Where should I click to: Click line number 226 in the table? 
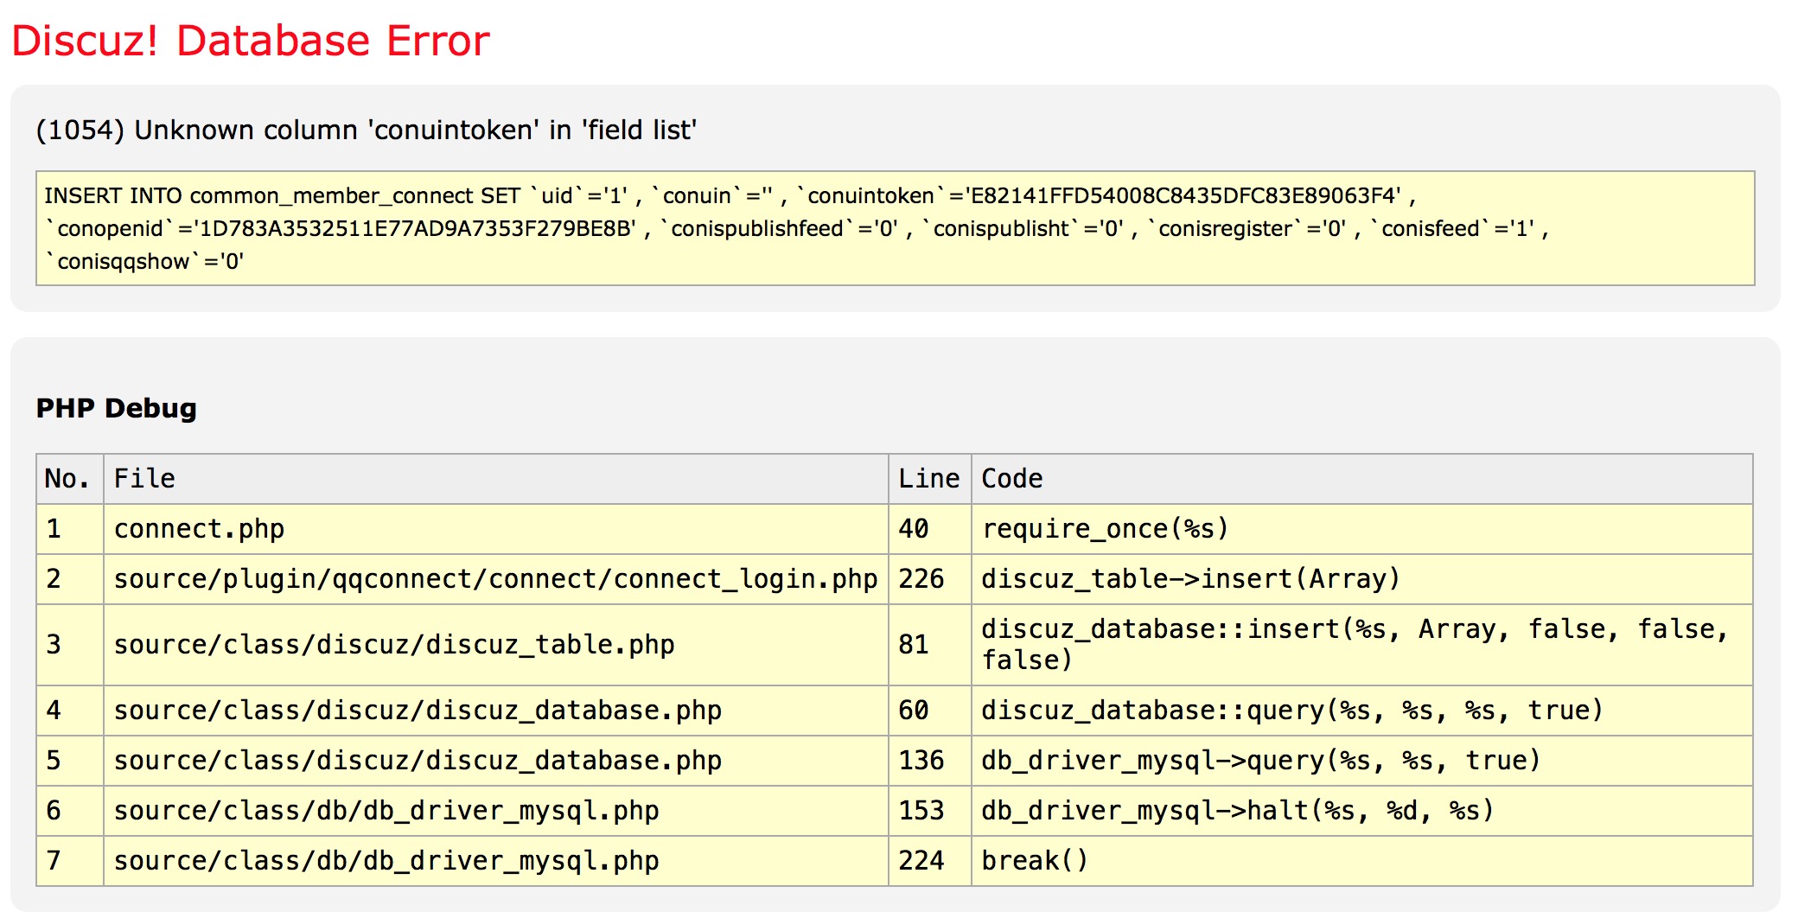[x=921, y=579]
